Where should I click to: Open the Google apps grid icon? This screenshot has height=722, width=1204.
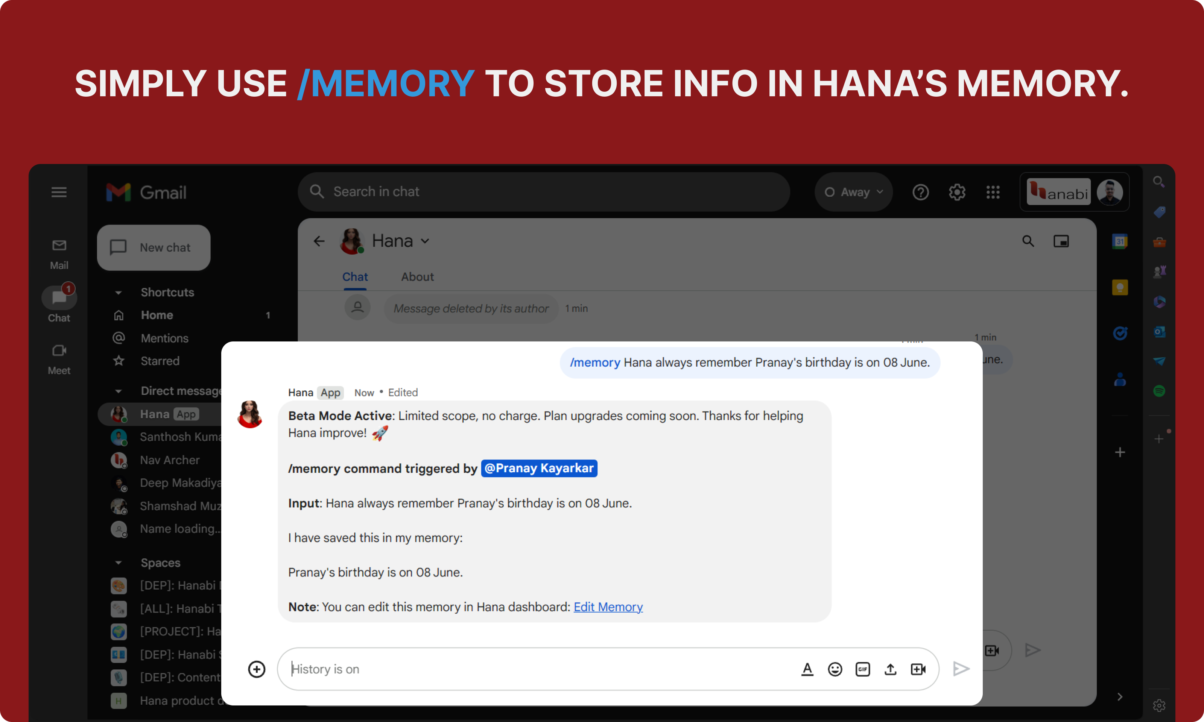(x=993, y=192)
